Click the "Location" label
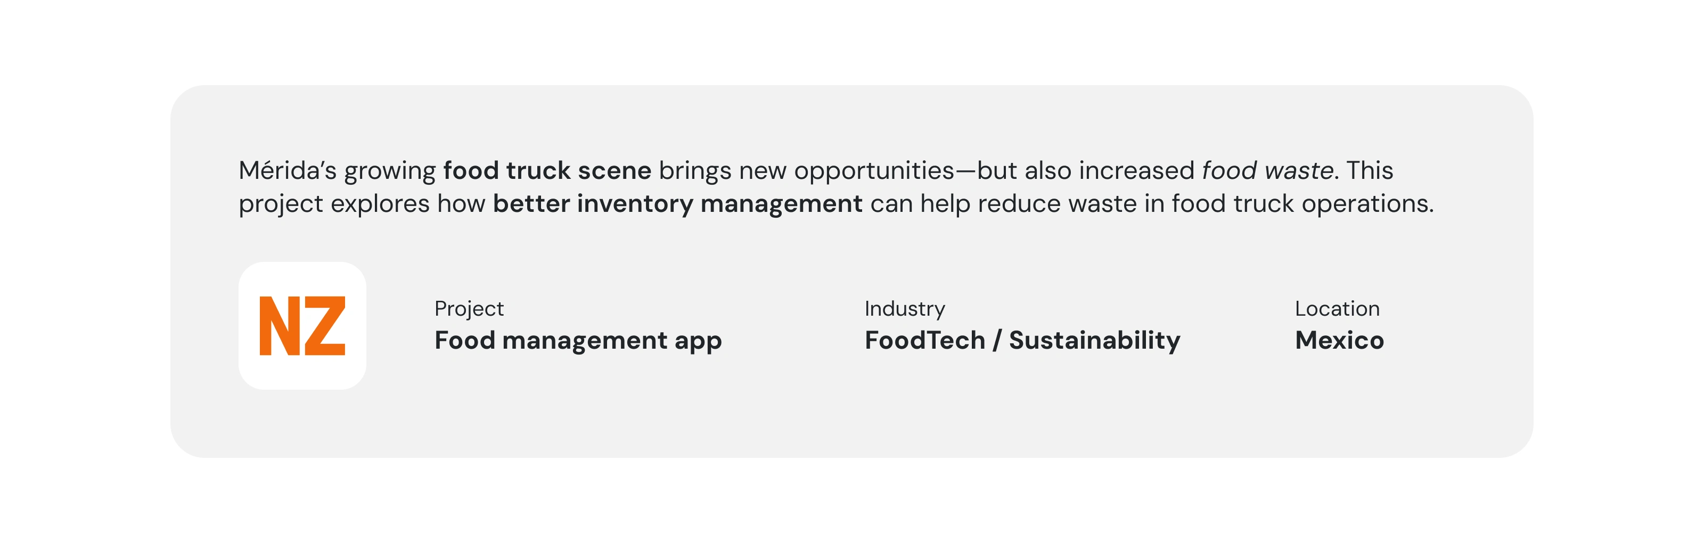Screen dimensions: 1704x543 1337,308
